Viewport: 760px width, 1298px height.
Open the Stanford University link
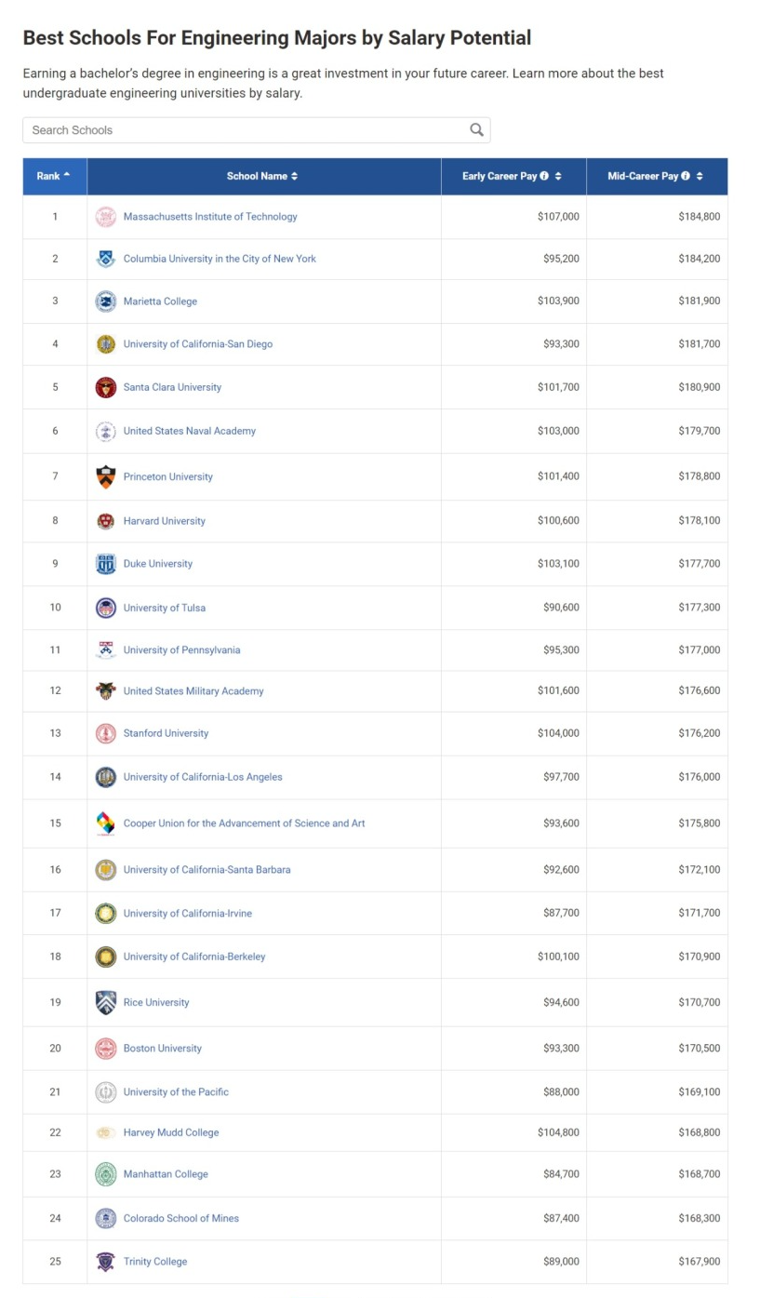[166, 733]
